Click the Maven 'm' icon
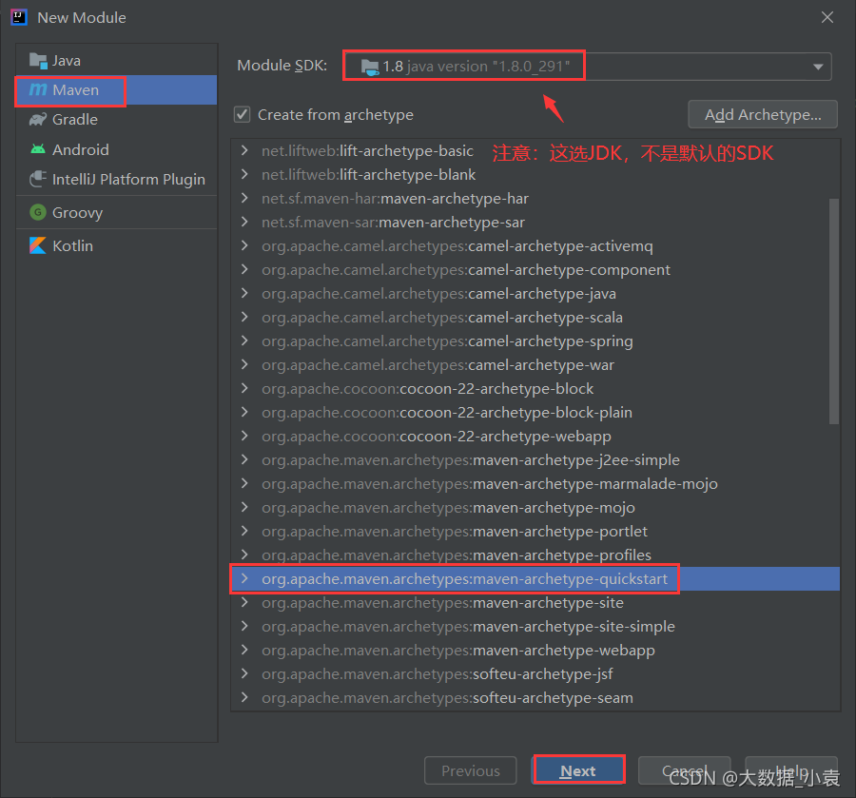 point(38,89)
